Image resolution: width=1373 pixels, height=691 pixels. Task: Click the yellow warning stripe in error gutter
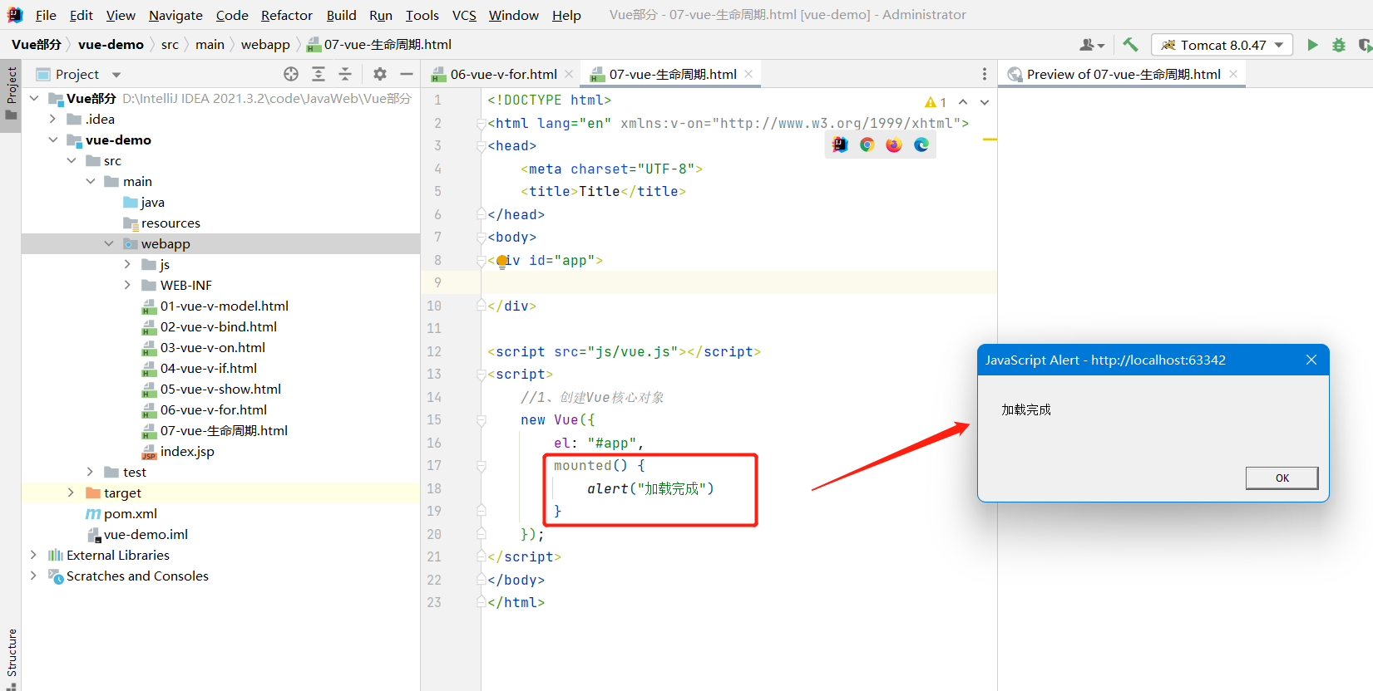tap(990, 140)
